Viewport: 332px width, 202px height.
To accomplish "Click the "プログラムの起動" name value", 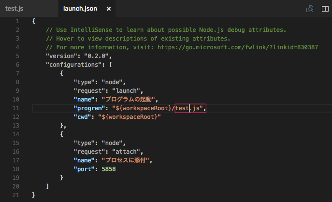I will click(x=129, y=99).
